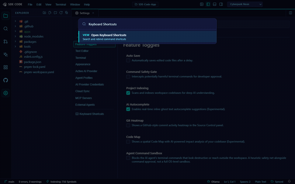Click the Indexing 756 Symbols status item
The image size is (295, 184).
[x=61, y=182]
